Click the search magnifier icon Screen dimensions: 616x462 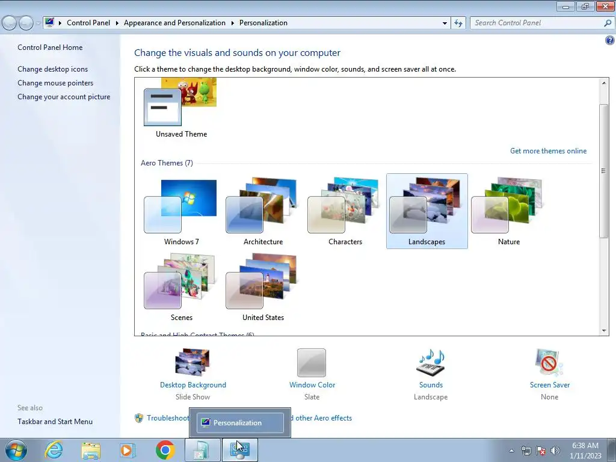pyautogui.click(x=608, y=23)
